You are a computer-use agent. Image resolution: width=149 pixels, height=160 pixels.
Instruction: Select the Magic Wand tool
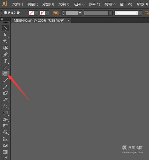[x=5, y=41]
